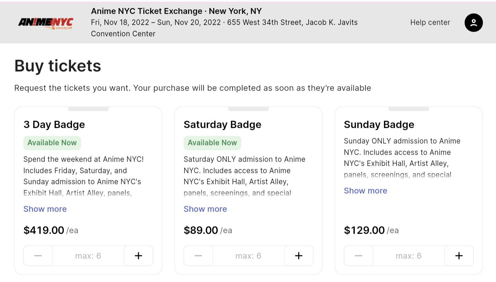Click 3 Day Badge quantity field
This screenshot has height=282, width=496.
pos(88,256)
